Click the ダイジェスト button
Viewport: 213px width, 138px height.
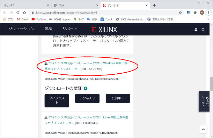pyautogui.click(x=57, y=100)
